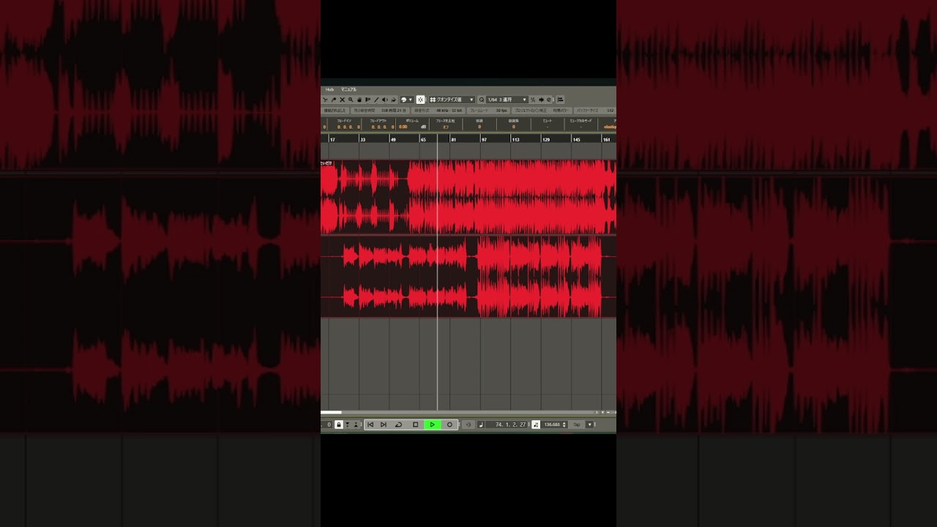The image size is (937, 527).
Task: Click horizontal zoom dropdown arrow beside scrollbar
Action: [x=602, y=412]
